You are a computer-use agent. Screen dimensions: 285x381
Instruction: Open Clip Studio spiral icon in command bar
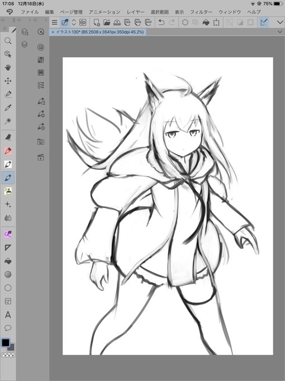(83, 22)
